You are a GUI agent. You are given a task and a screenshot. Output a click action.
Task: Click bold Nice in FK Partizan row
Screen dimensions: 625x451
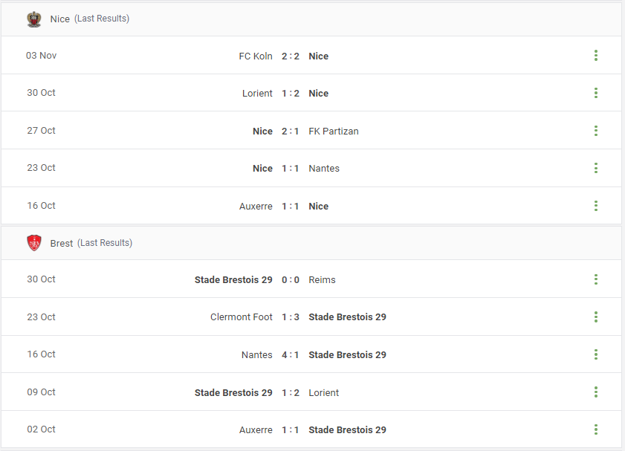(x=262, y=131)
